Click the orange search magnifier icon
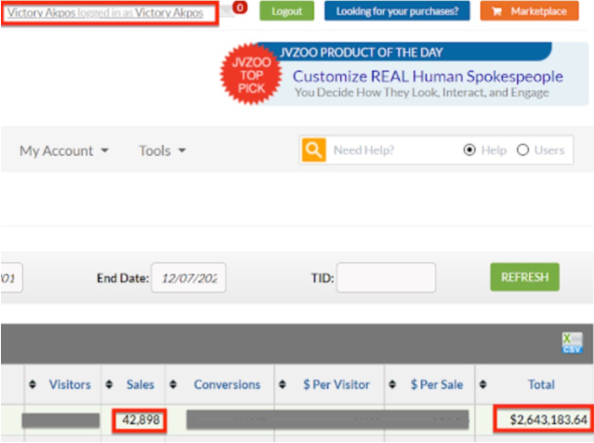 click(313, 150)
